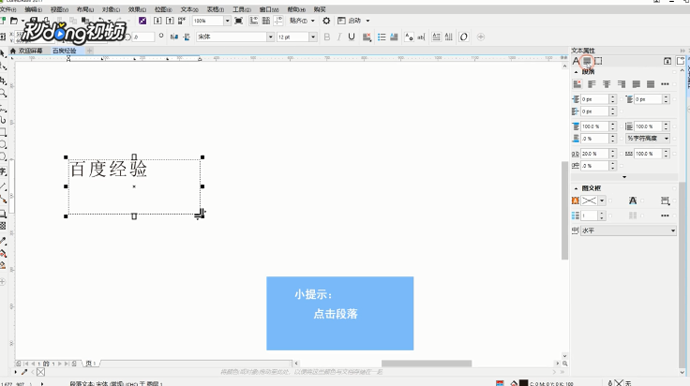Select the Interactive Fill tool in toolbox
This screenshot has width=690, height=386.
(3, 254)
